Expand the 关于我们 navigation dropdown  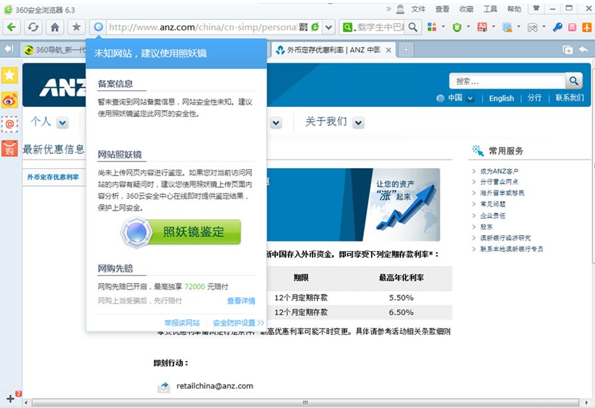click(x=358, y=123)
